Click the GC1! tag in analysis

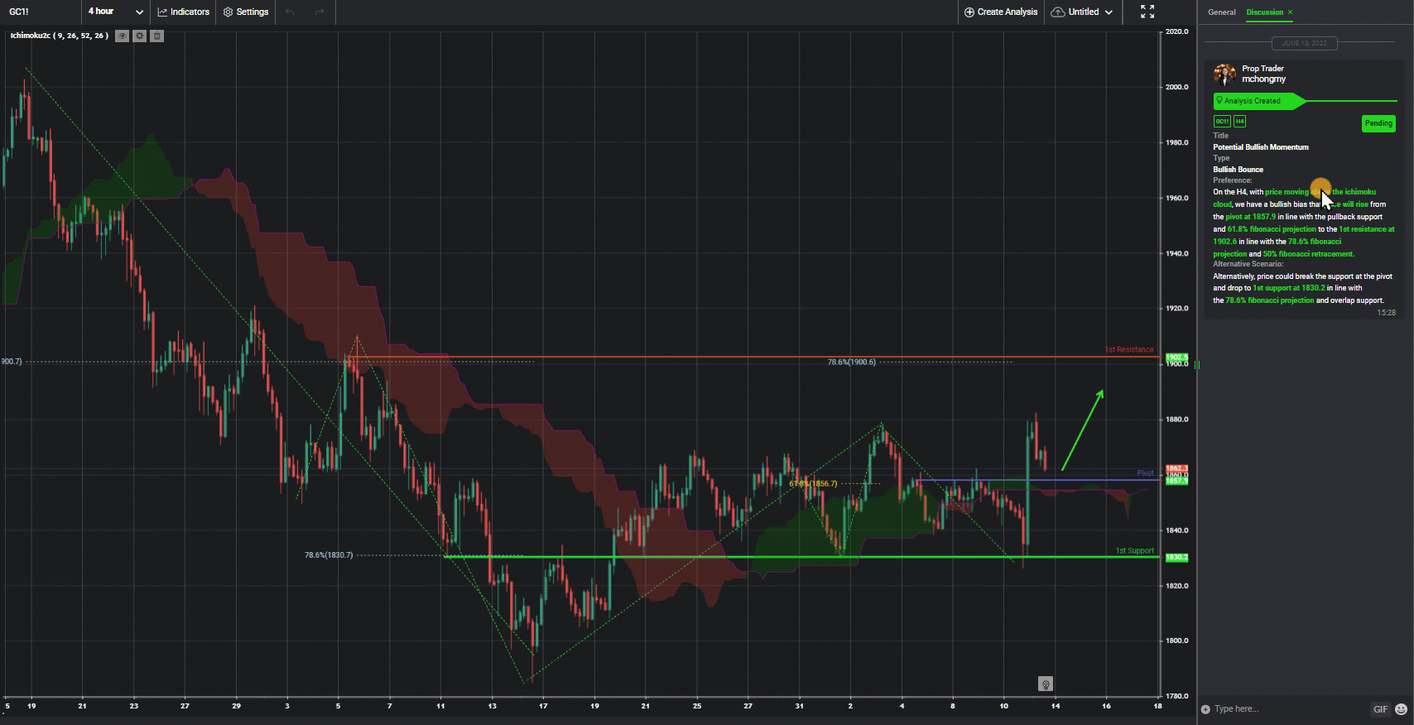coord(1222,122)
